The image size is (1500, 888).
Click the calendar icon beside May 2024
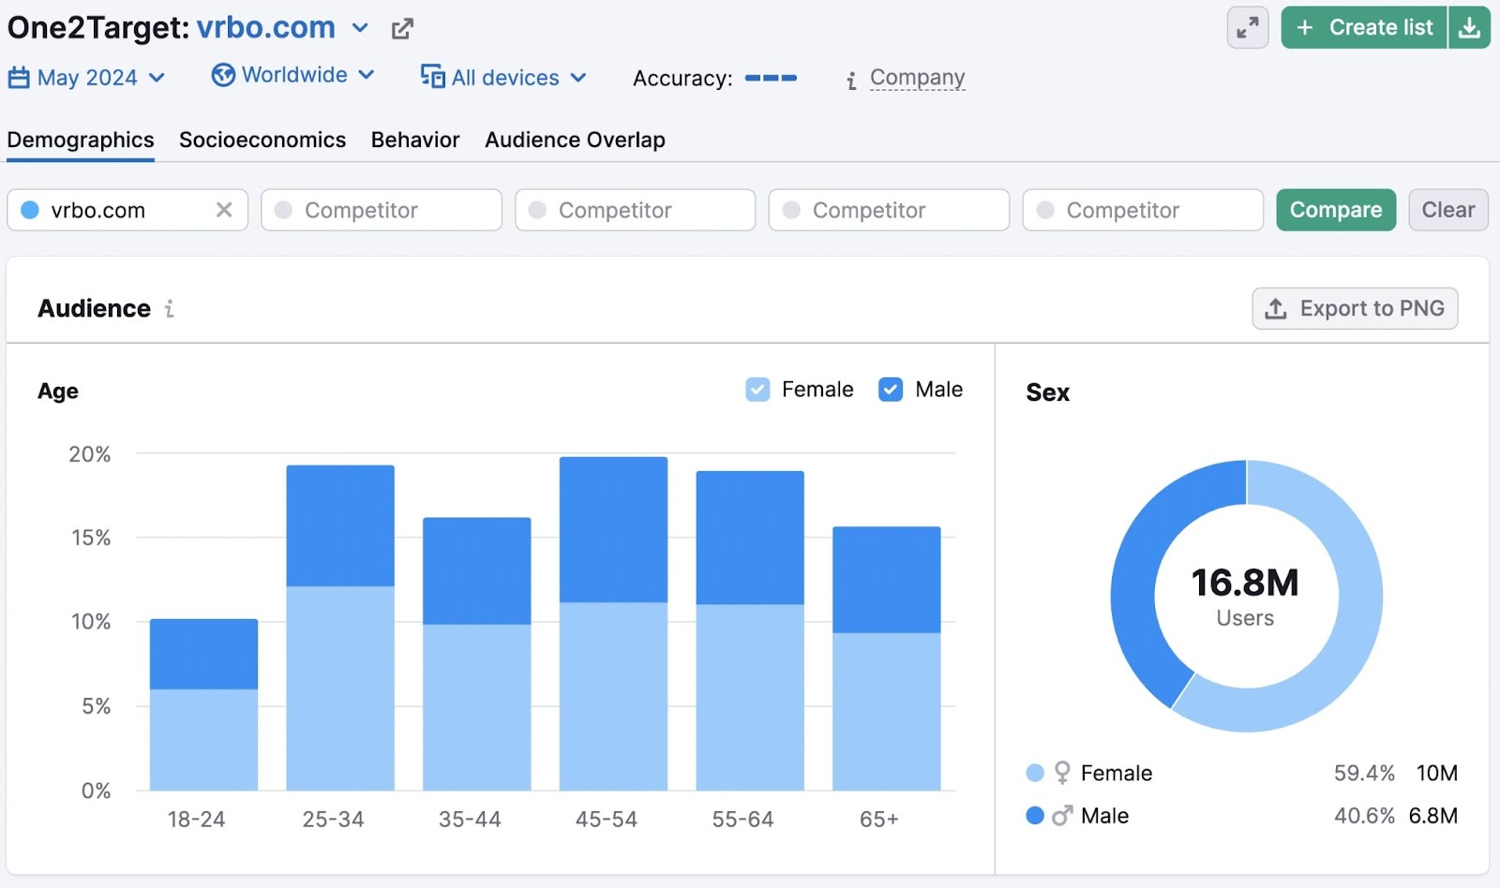point(19,78)
